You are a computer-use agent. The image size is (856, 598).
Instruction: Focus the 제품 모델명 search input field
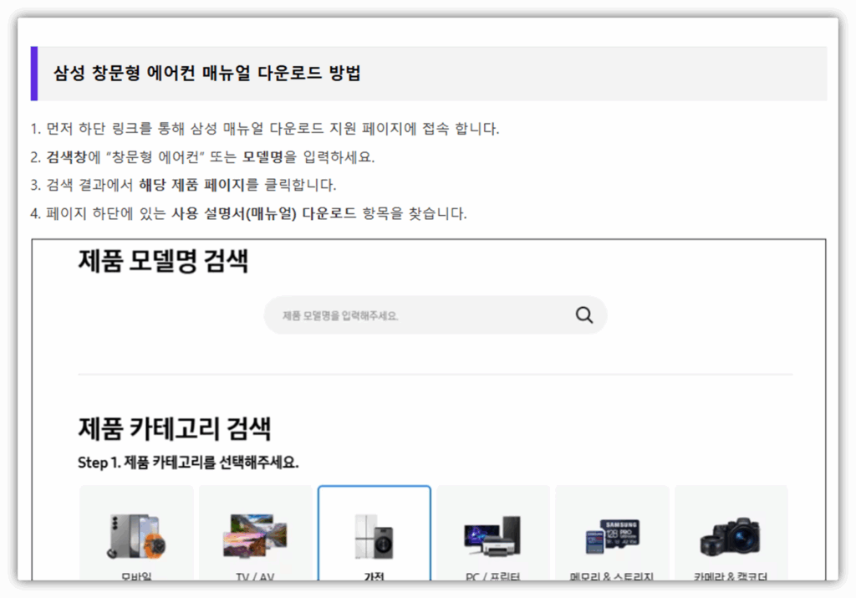(x=435, y=315)
